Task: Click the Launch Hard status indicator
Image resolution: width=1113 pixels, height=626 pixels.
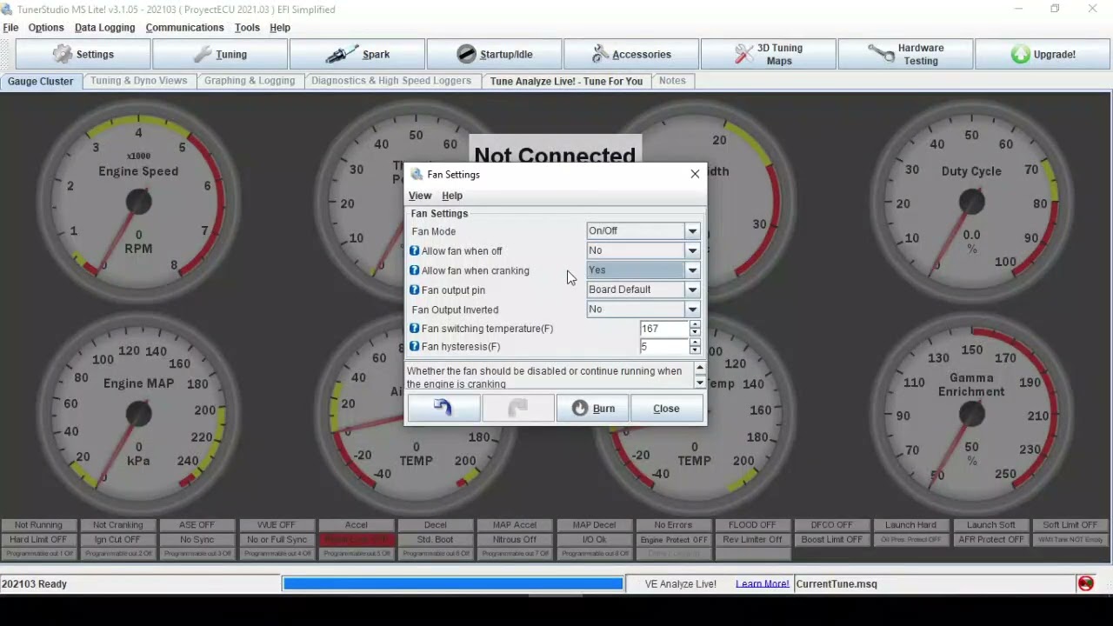Action: click(x=911, y=525)
